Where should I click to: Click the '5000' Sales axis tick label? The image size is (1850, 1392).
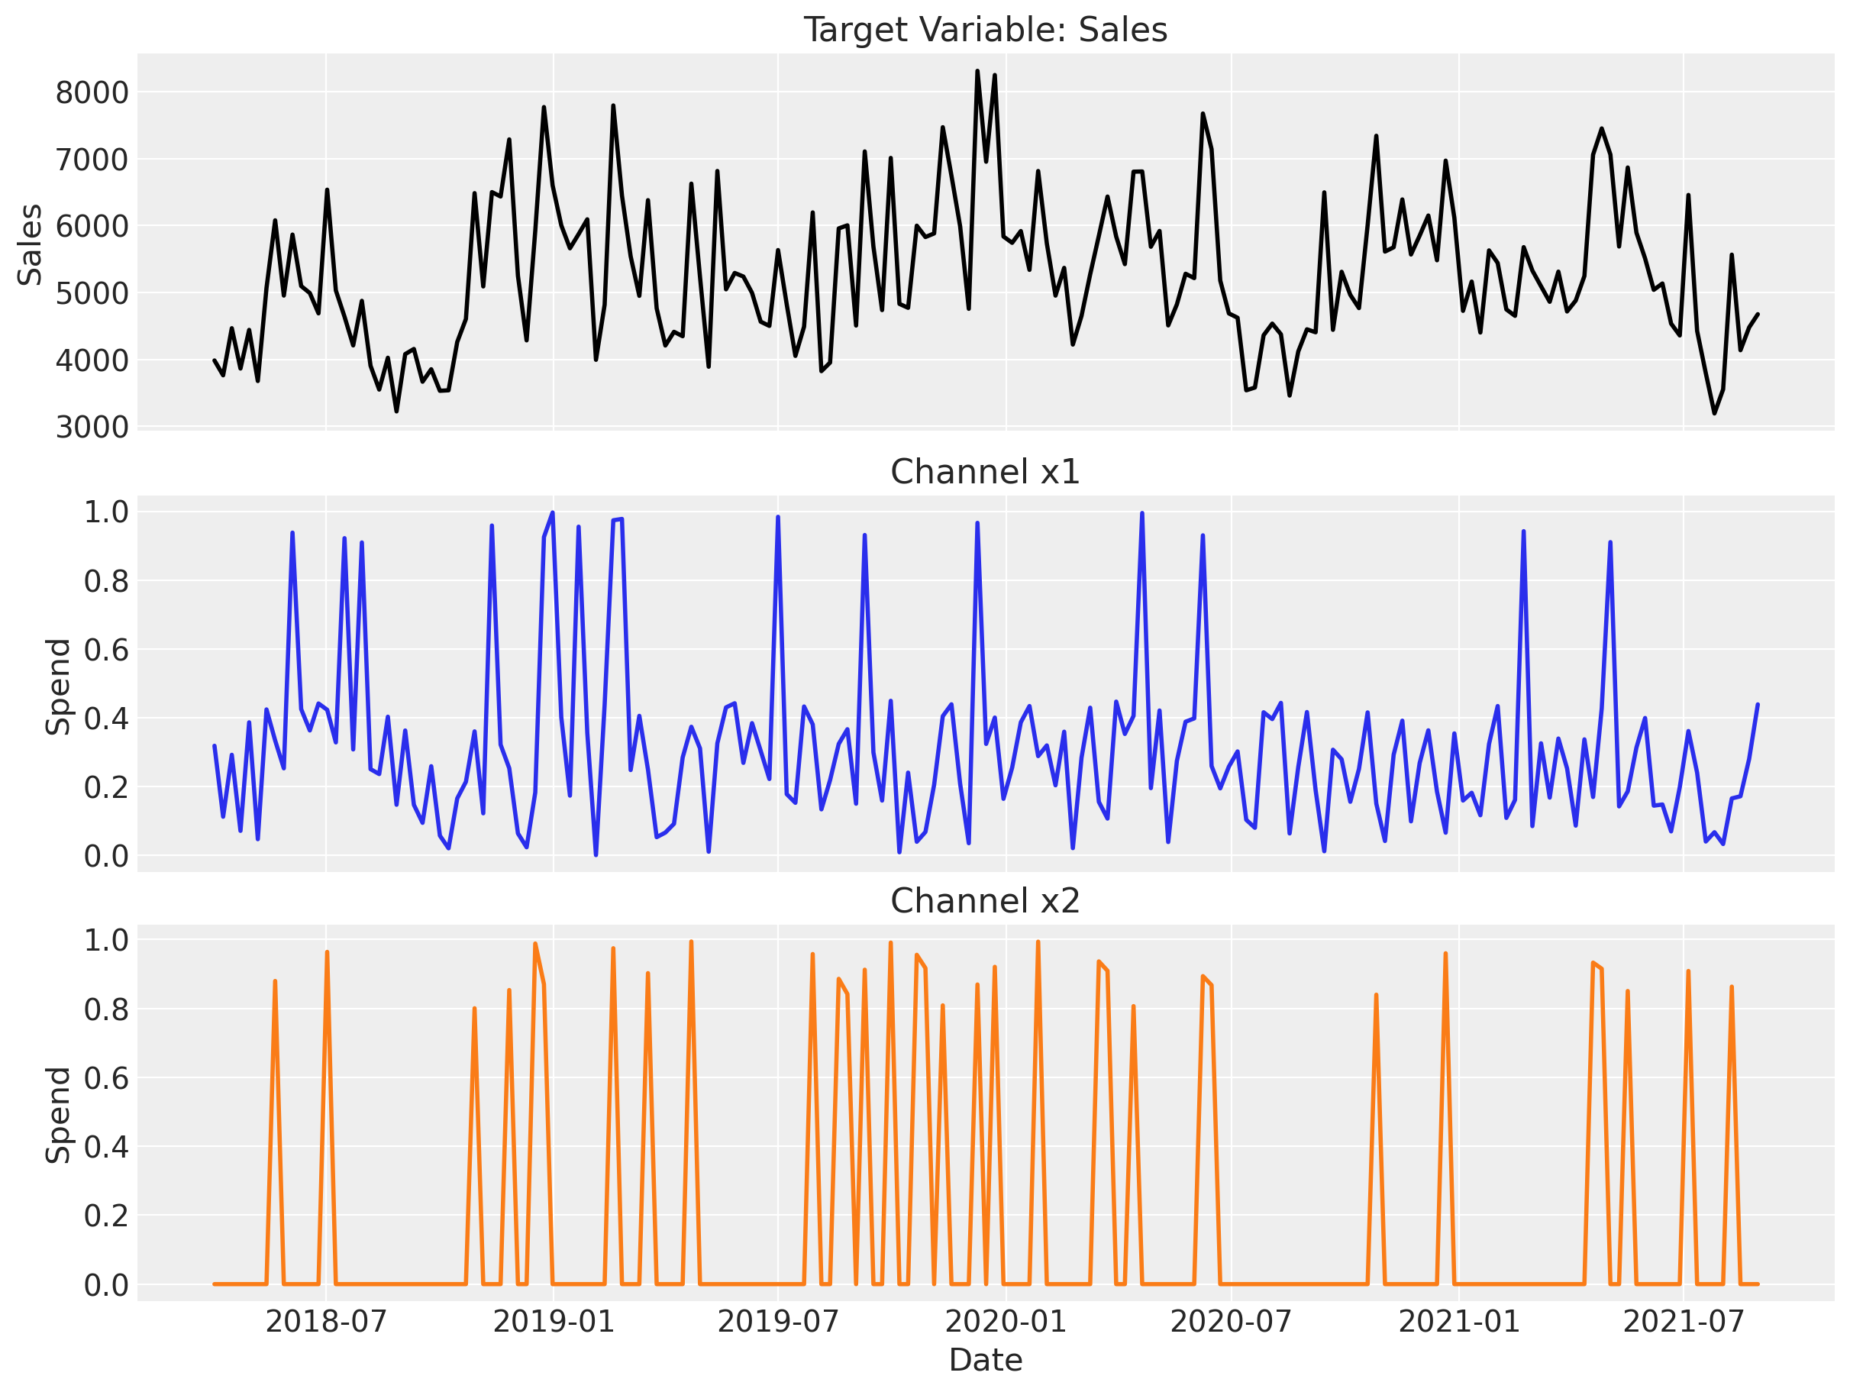92,294
